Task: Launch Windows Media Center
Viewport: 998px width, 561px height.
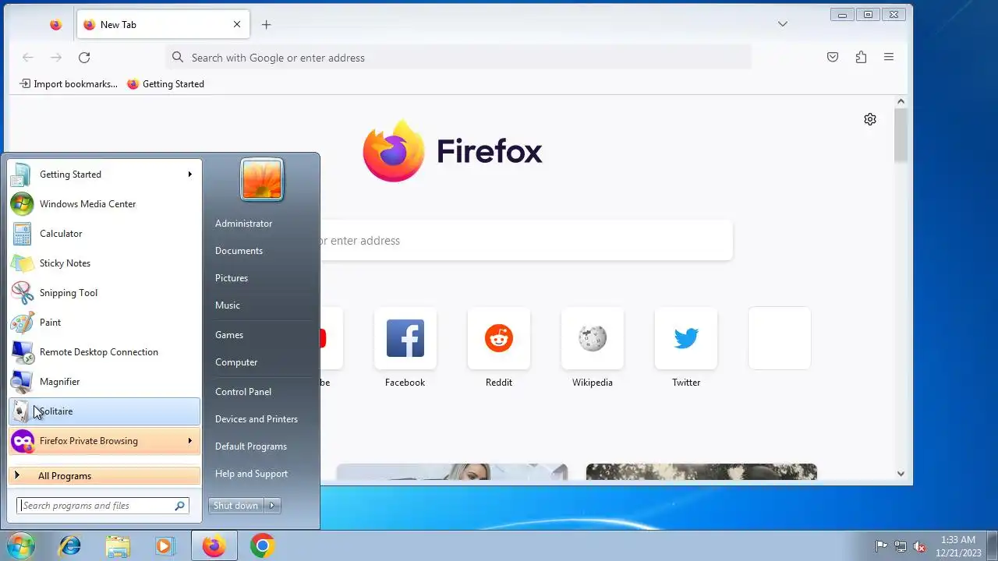Action: coord(104,204)
